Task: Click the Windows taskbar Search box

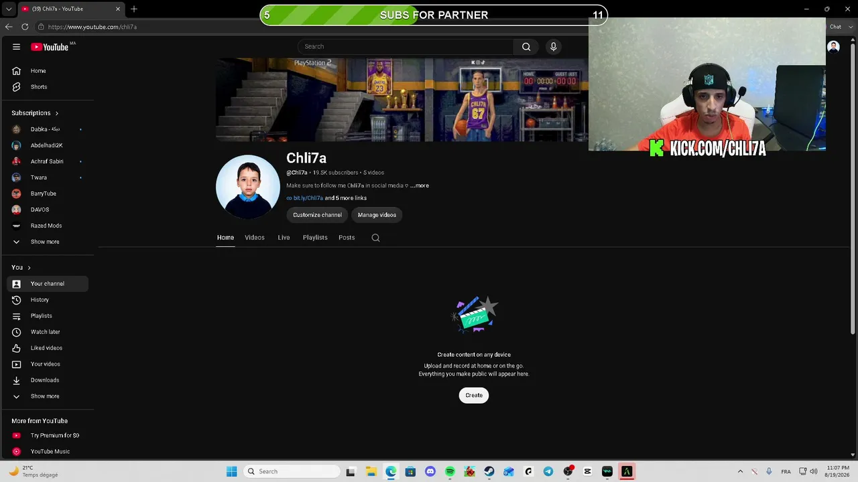Action: click(291, 471)
